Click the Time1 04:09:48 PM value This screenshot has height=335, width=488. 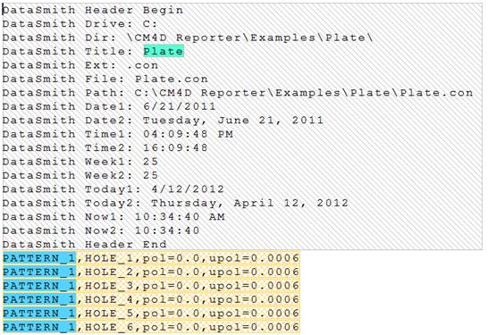coord(189,134)
